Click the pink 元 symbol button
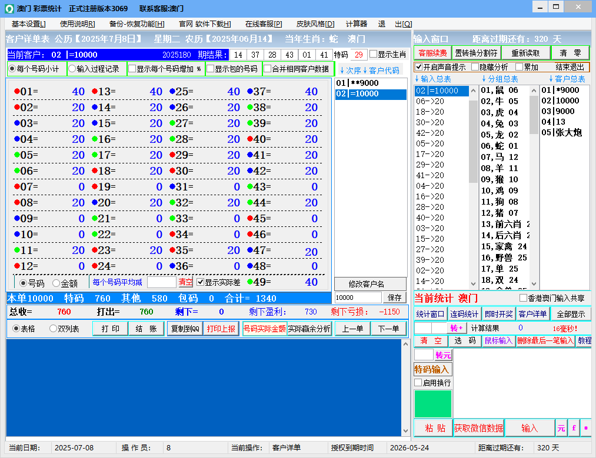596x458 pixels. (561, 428)
